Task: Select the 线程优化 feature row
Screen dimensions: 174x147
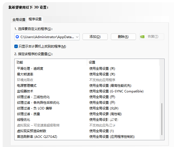Action: click(x=23, y=120)
